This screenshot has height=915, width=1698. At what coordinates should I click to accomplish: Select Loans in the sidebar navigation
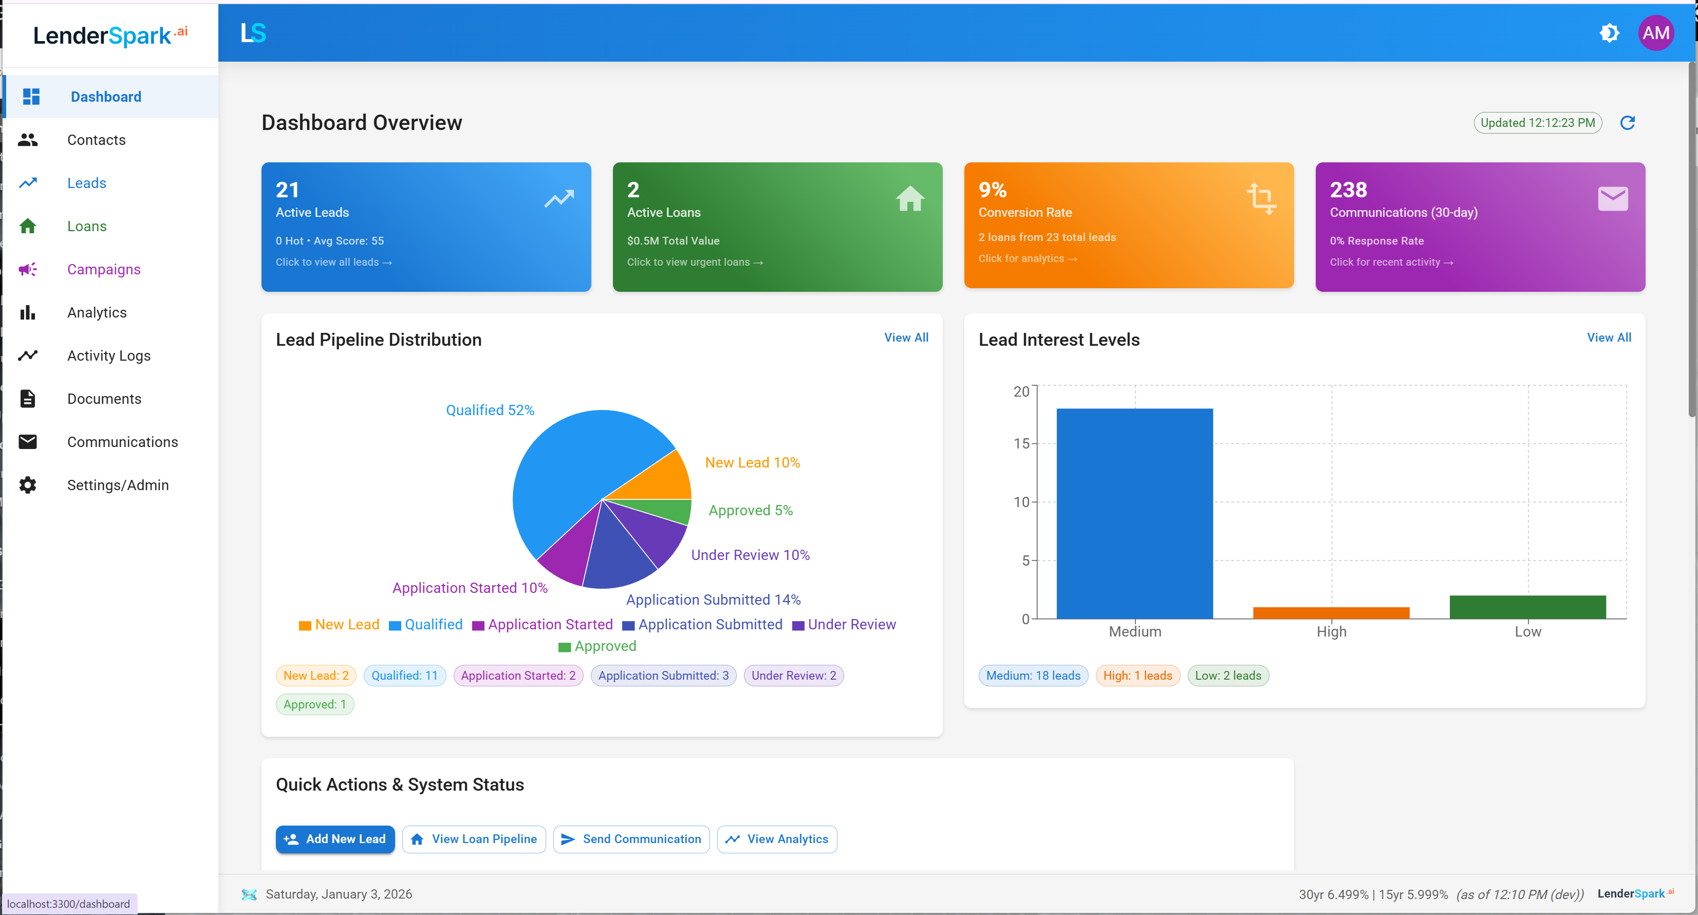tap(86, 226)
